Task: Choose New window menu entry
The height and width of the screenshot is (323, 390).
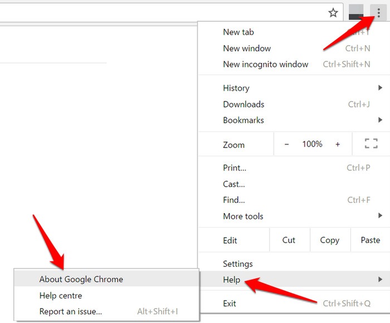Action: tap(294, 49)
